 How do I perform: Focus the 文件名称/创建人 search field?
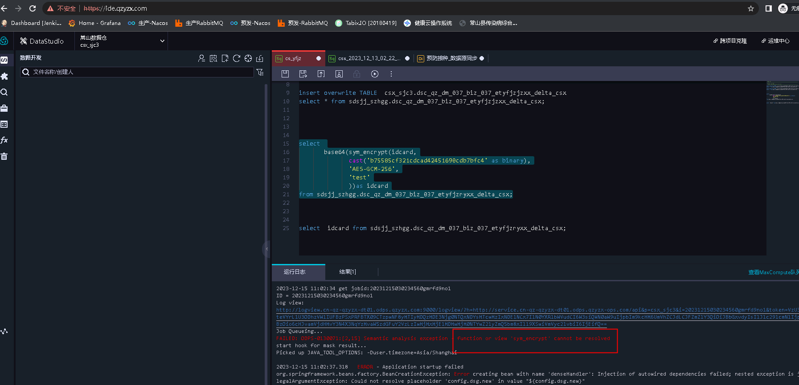[137, 72]
